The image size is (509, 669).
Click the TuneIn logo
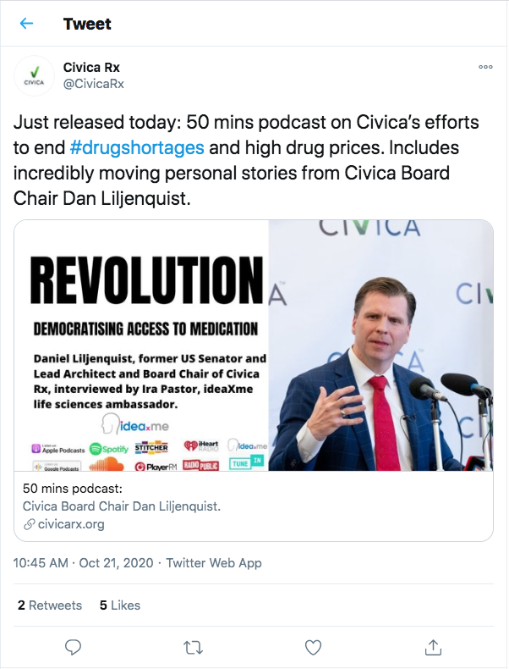tap(241, 463)
